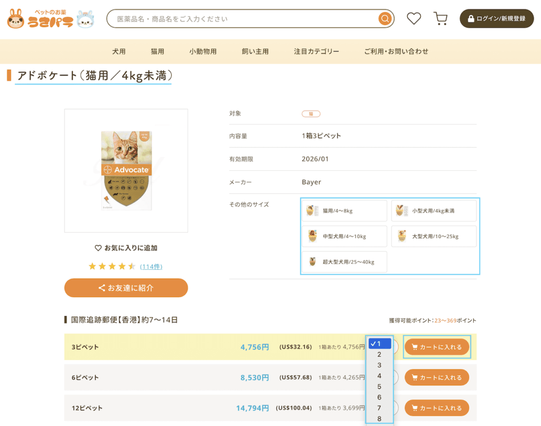Click ログイン/新規登録 button

click(496, 18)
